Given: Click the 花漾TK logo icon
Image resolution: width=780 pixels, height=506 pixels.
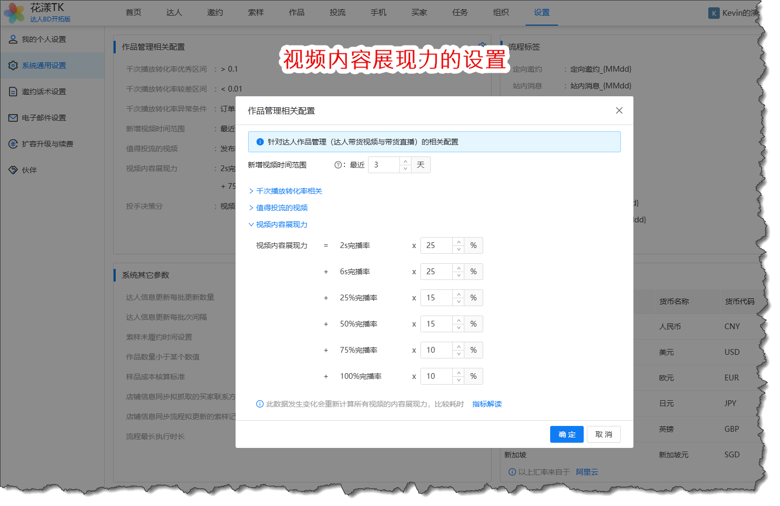Looking at the screenshot, I should tap(14, 13).
